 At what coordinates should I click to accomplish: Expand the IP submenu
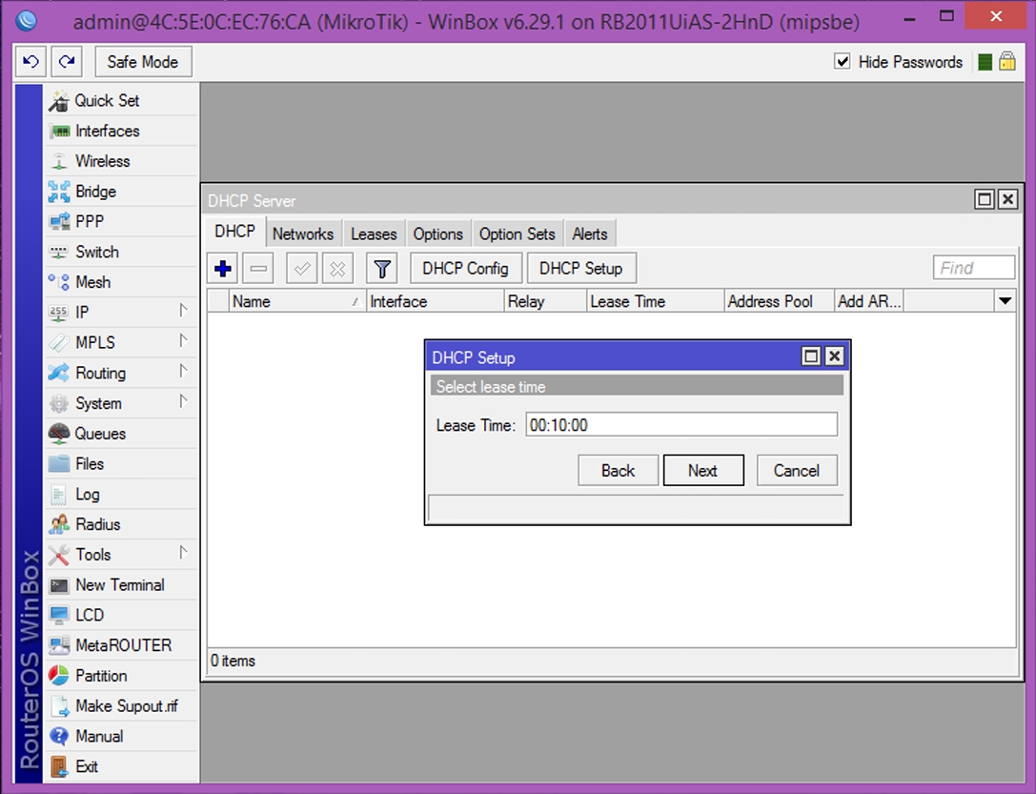pos(122,313)
